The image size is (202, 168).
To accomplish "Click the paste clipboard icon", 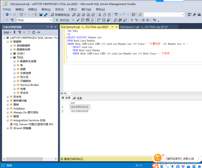I will pos(109,15).
